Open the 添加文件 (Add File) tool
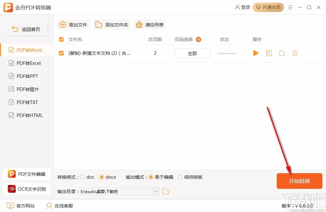 [73, 24]
